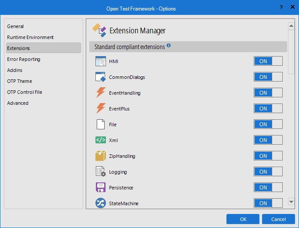Click the Xml code tag icon

[x=101, y=140]
